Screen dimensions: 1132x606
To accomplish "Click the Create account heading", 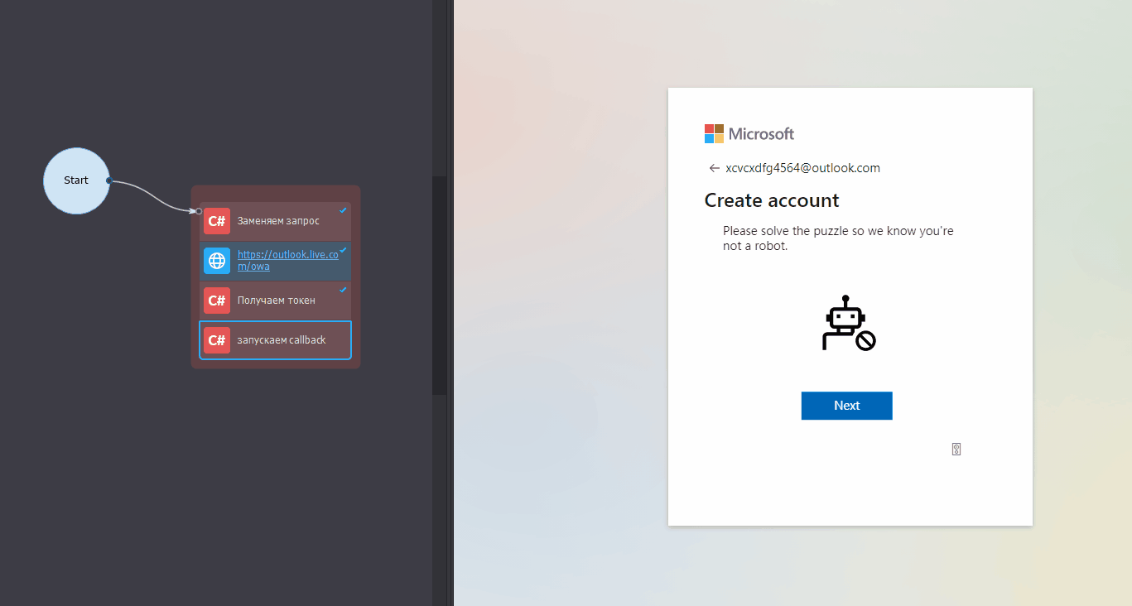I will 772,200.
